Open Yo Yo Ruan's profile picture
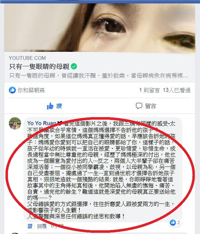The width and height of the screenshot is (200, 234). coord(15,123)
